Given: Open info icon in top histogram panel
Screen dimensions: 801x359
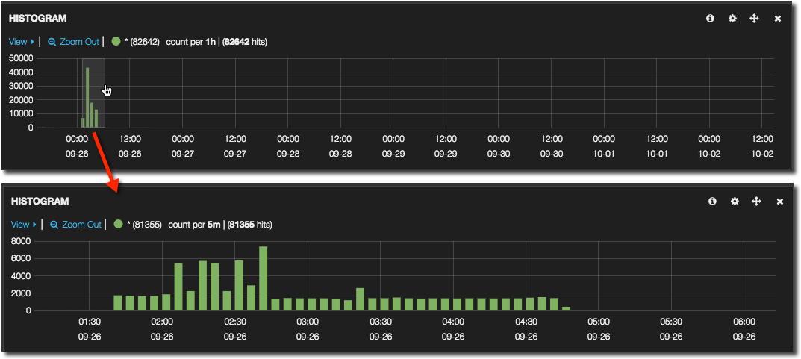Looking at the screenshot, I should (711, 19).
